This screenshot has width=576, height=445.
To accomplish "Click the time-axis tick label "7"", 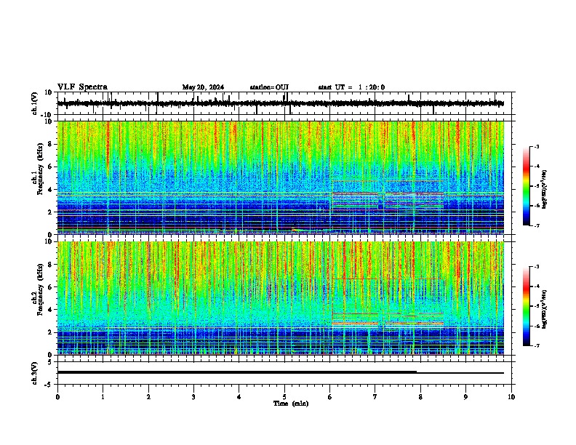I will pos(375,396).
